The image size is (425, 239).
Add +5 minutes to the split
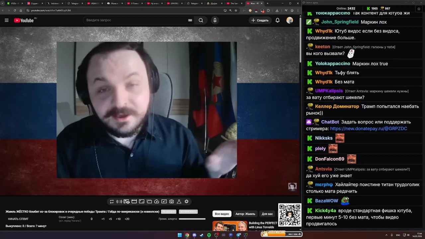(110, 219)
